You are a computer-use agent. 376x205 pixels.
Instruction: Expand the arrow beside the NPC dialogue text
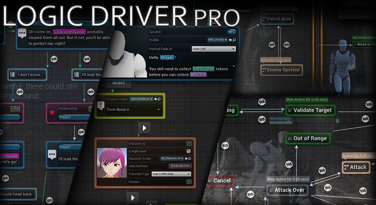[x=234, y=66]
